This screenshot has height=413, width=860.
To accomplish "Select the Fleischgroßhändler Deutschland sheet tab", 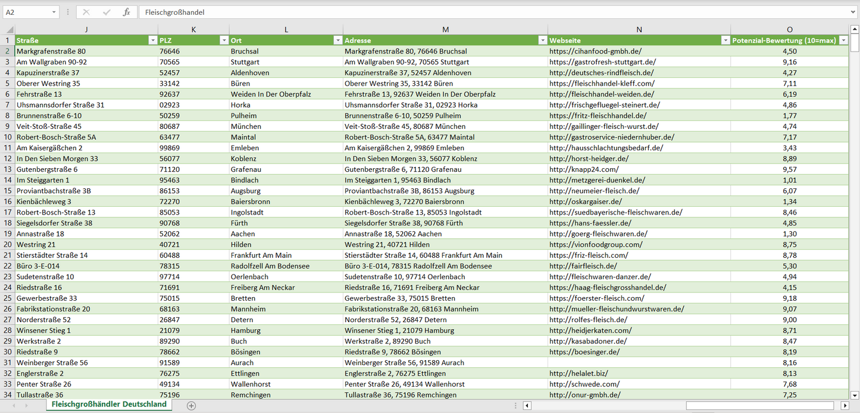I will [x=109, y=404].
